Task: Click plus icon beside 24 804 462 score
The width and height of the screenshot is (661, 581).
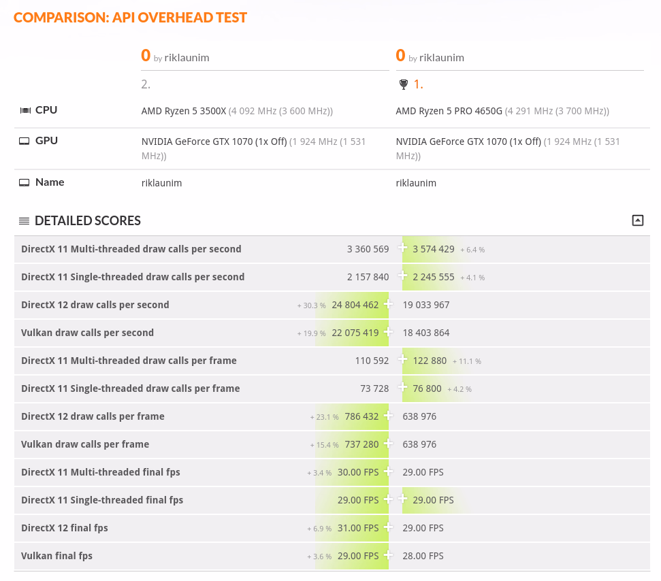Action: pos(388,305)
